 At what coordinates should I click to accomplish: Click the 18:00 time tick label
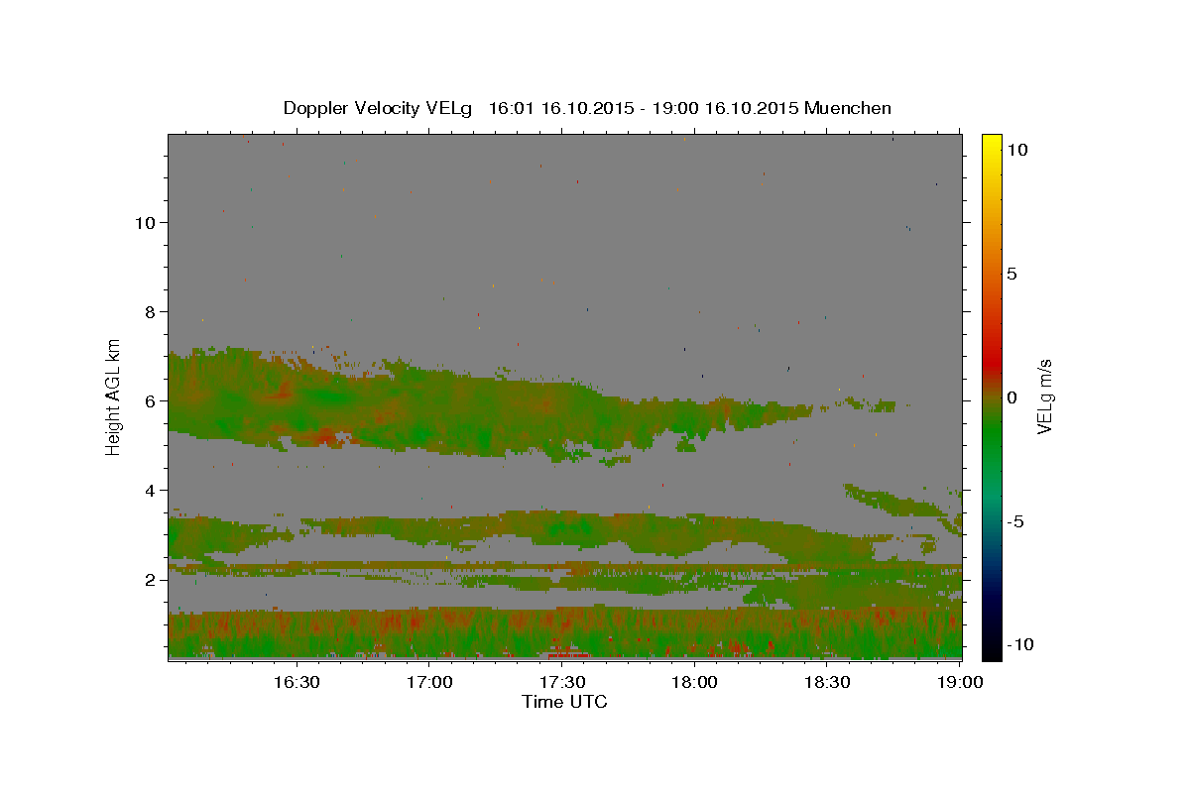[x=694, y=682]
